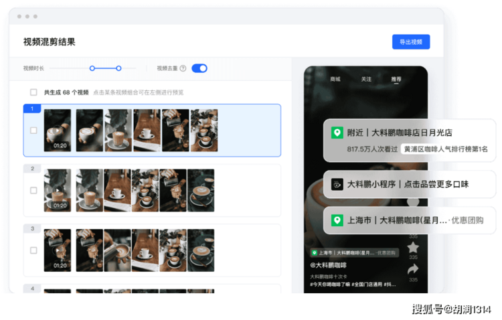
Task: Switch to the 推荐 tab in phone preview
Action: [x=396, y=79]
